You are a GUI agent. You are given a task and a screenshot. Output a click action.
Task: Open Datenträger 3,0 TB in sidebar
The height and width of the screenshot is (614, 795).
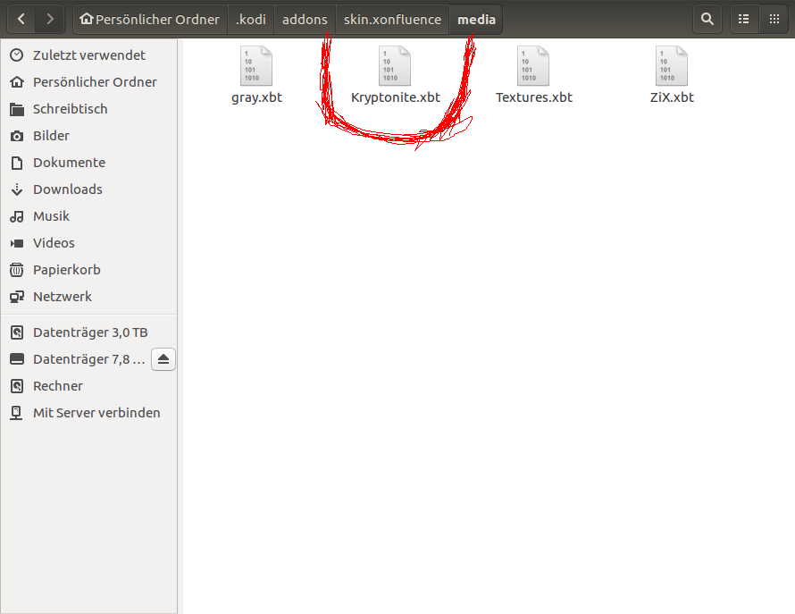click(x=89, y=332)
